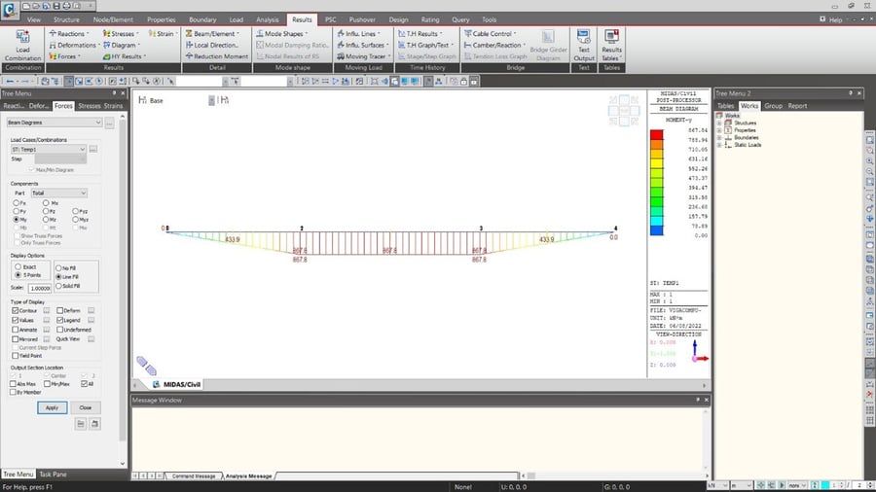Image resolution: width=876 pixels, height=492 pixels.
Task: Select the Solid Fill radio button
Action: pyautogui.click(x=57, y=286)
